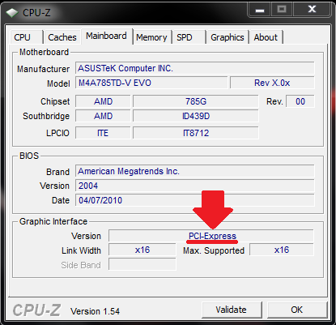The height and width of the screenshot is (325, 336).
Task: Open the Memory tab
Action: [151, 37]
